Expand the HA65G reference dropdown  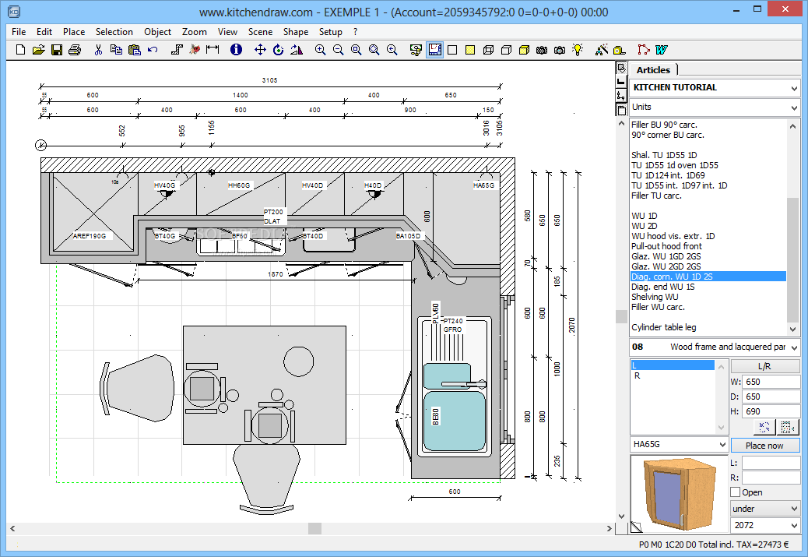(722, 445)
